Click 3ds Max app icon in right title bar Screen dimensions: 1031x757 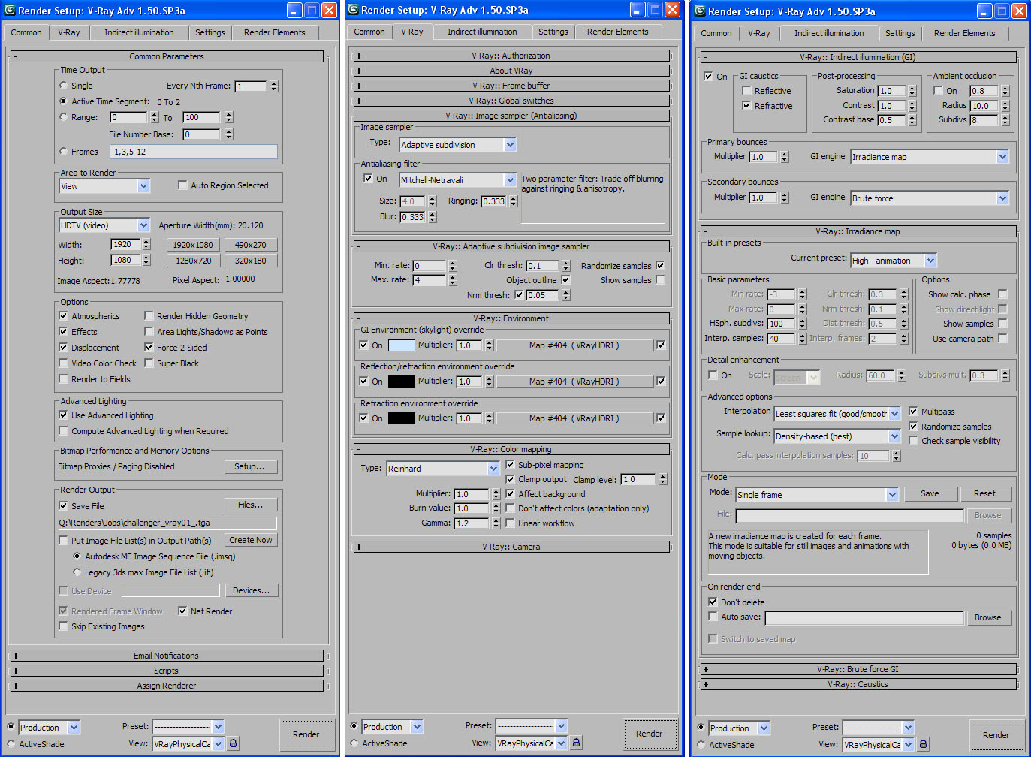point(700,11)
